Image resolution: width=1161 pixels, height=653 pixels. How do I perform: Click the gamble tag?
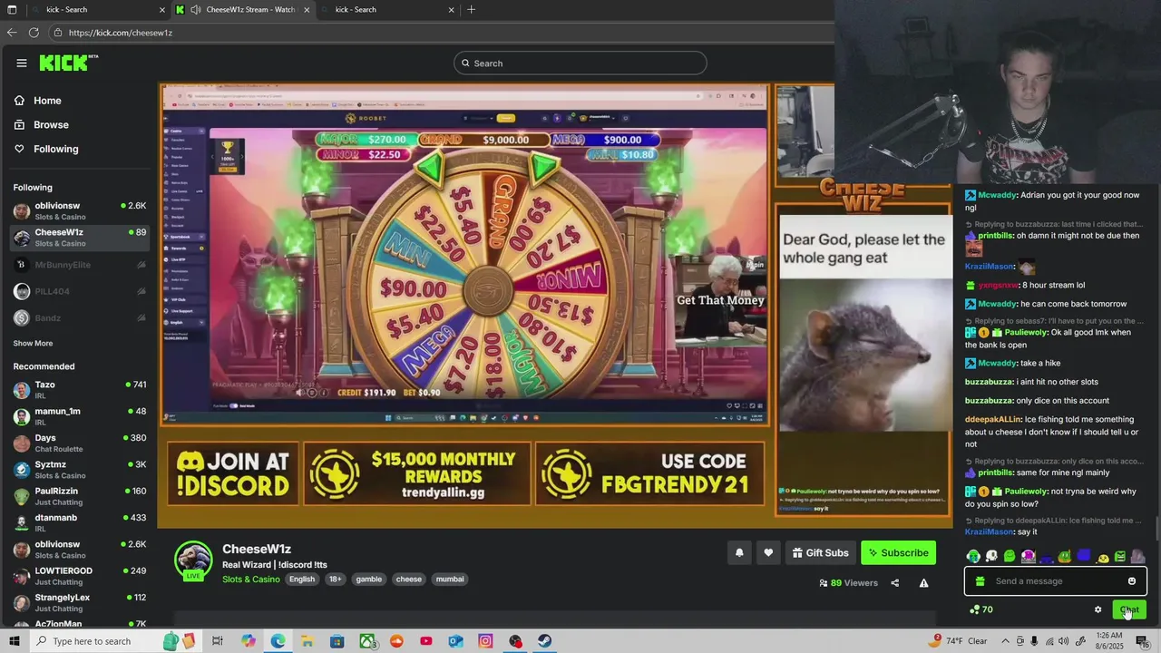[369, 580]
